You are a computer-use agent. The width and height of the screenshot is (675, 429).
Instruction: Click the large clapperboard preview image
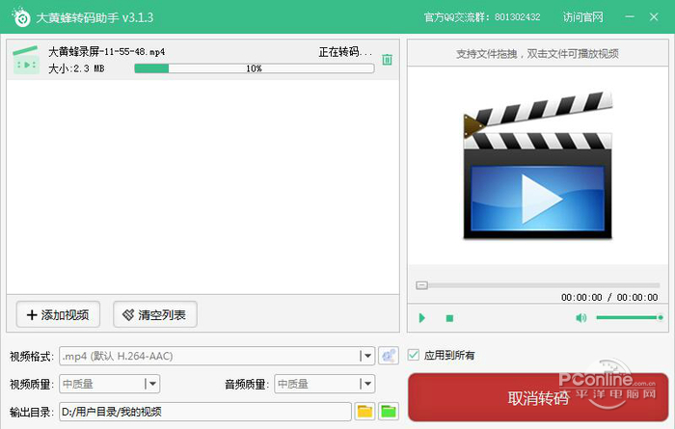point(538,165)
